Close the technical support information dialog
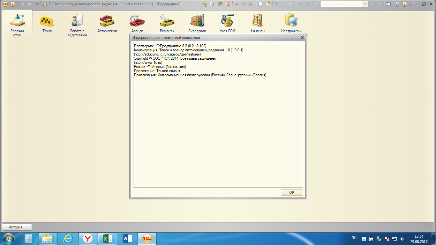 pyautogui.click(x=302, y=38)
